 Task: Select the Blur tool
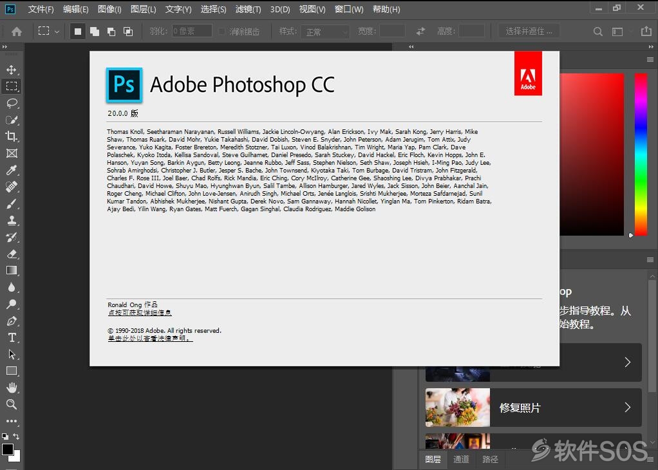[12, 287]
